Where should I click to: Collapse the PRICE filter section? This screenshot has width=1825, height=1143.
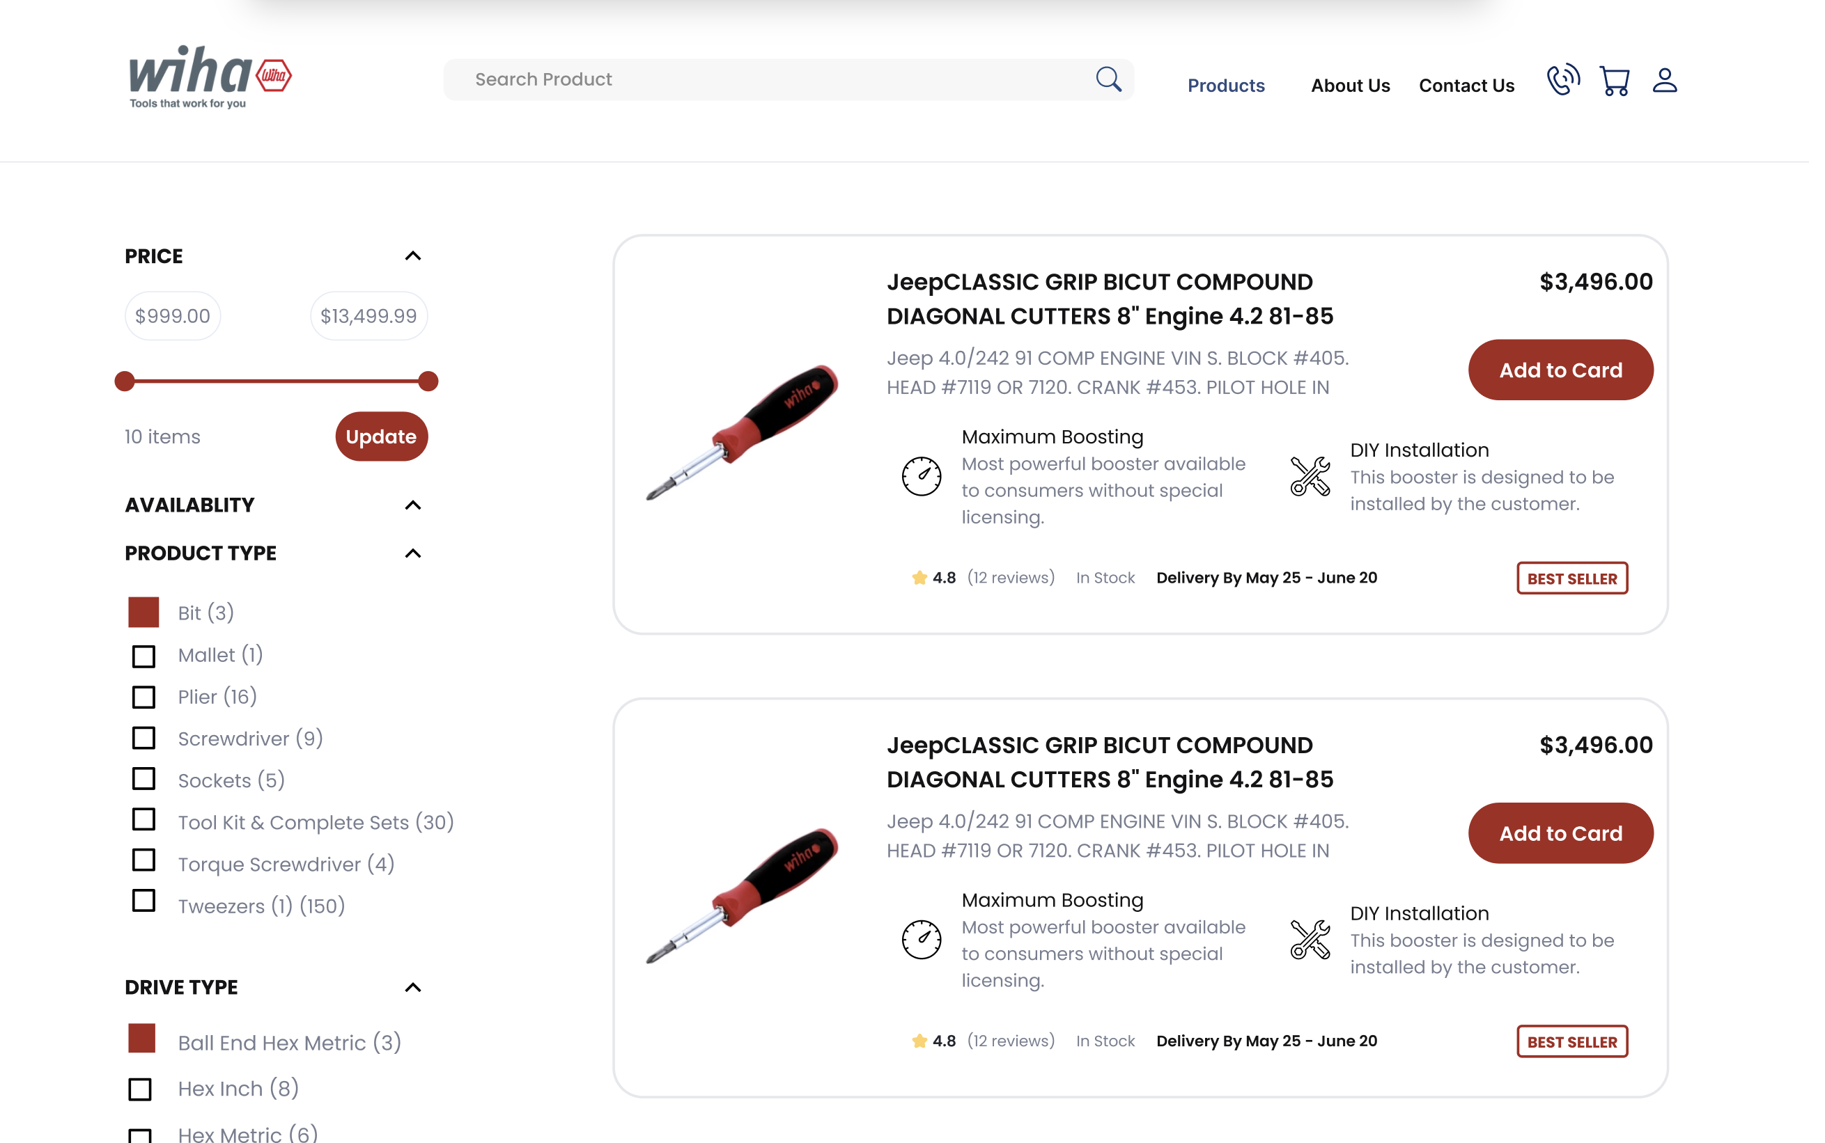(412, 255)
